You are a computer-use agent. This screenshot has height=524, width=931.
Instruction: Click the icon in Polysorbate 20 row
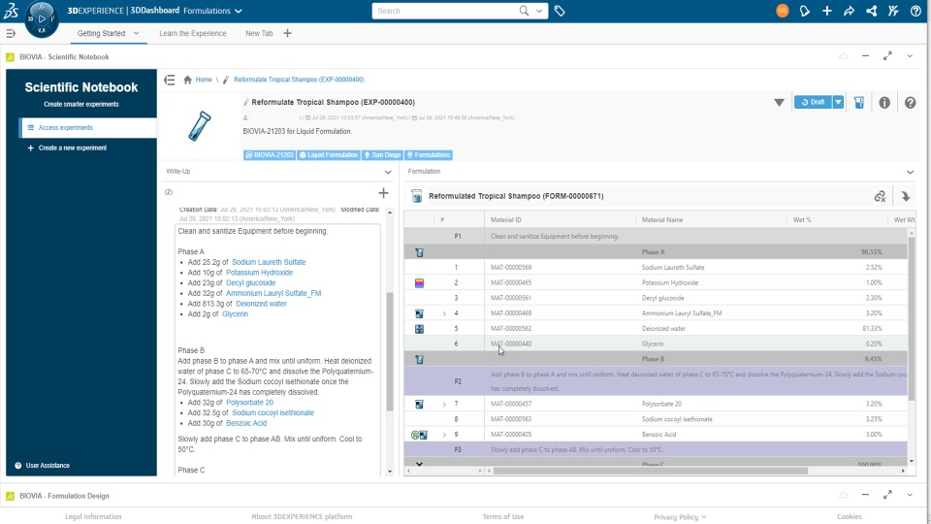419,404
